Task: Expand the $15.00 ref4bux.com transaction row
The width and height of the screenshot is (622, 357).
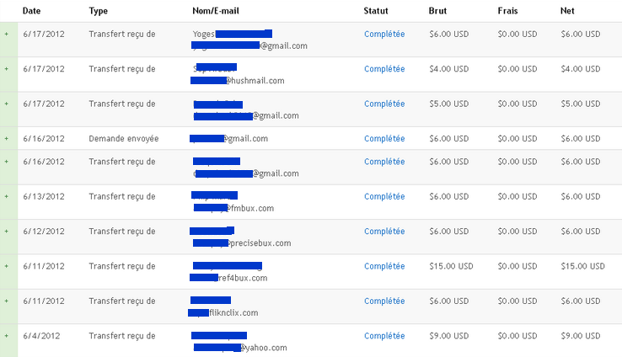Action: (x=7, y=266)
